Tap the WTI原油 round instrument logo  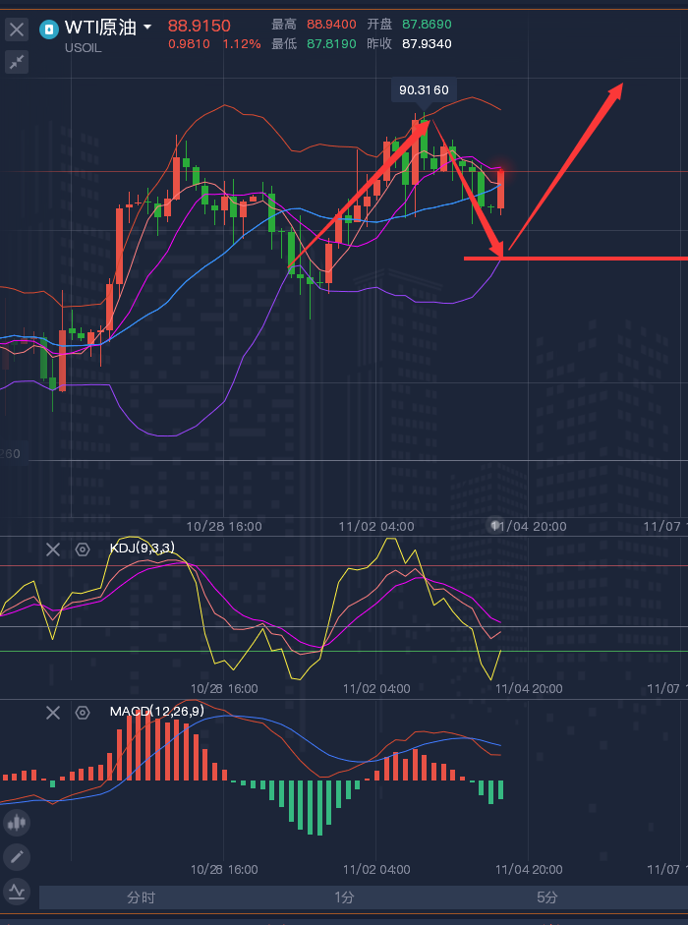(x=49, y=29)
